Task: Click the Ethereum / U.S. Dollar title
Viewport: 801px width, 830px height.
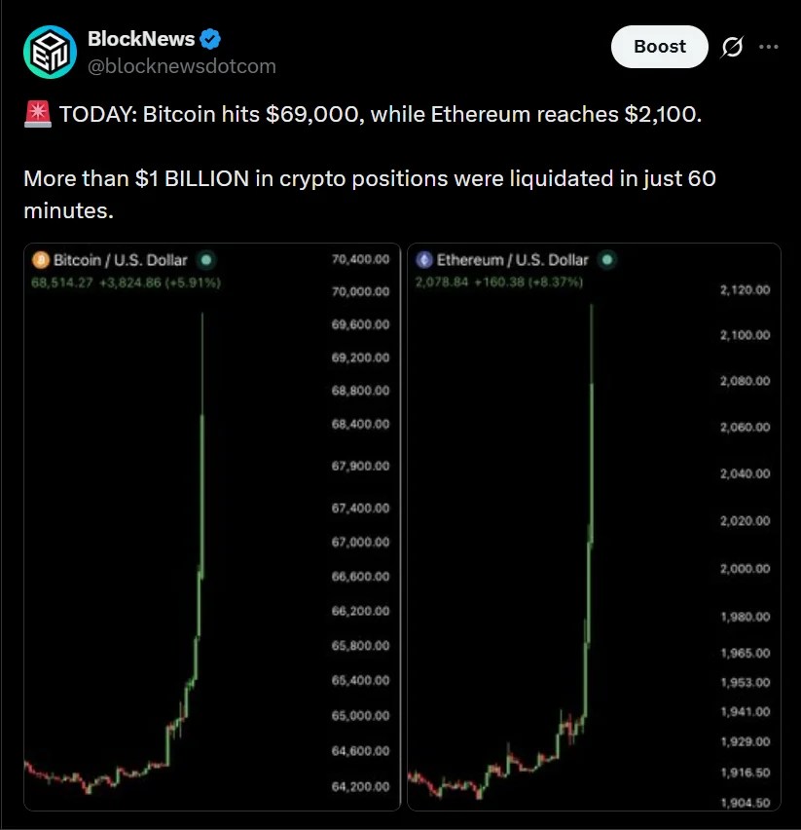Action: pos(512,260)
